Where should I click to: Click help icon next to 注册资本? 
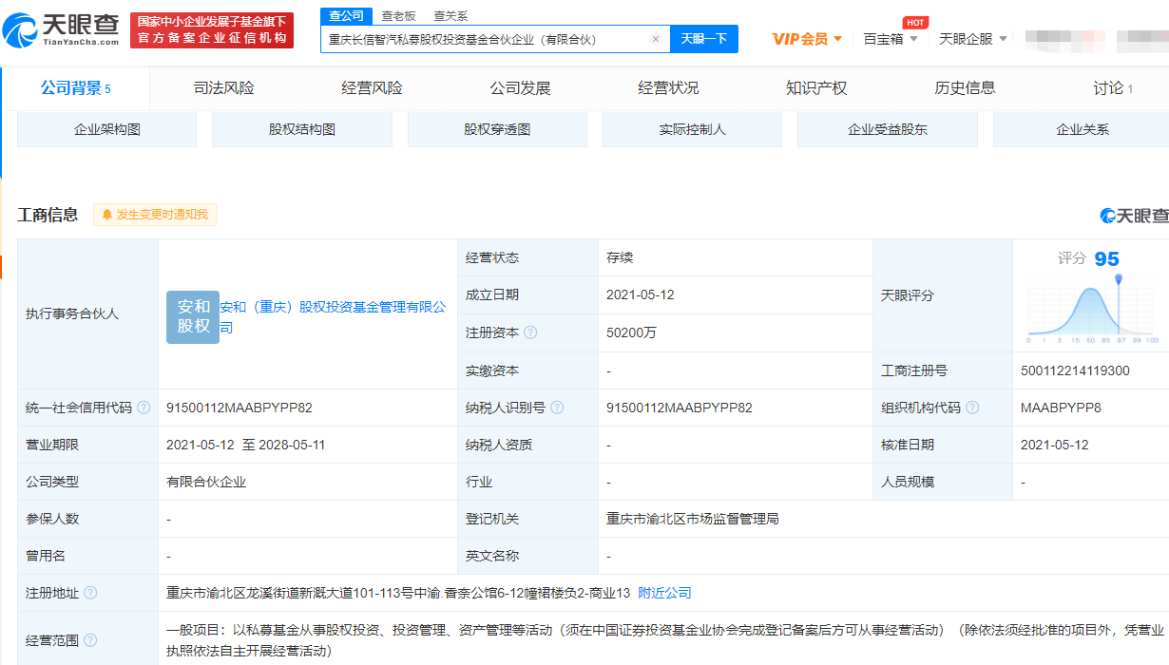(530, 332)
